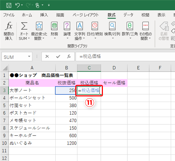Select row 5 header
This screenshot has width=175, height=161.
(4, 105)
